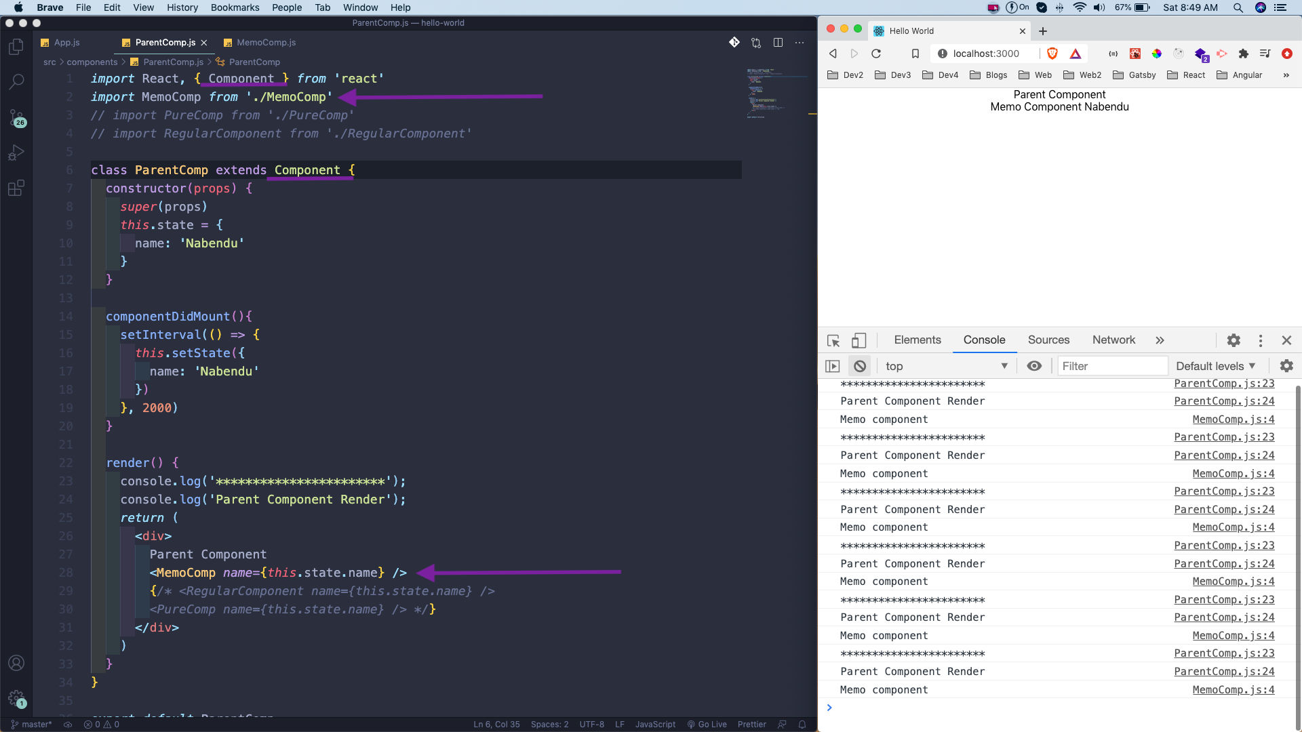Close the DevTools panel
This screenshot has width=1302, height=732.
click(x=1286, y=340)
